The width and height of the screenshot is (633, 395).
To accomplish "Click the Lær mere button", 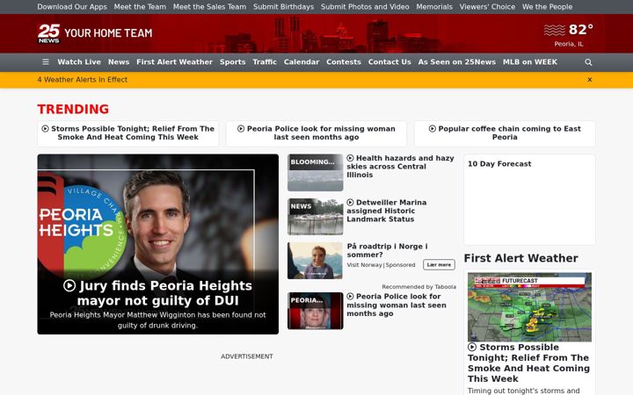I will click(x=439, y=265).
